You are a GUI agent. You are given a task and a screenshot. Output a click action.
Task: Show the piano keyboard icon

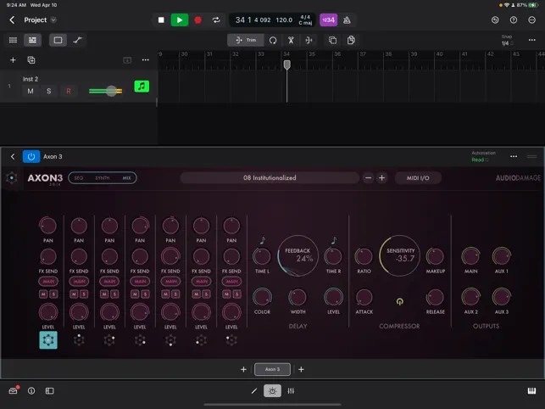(531, 391)
